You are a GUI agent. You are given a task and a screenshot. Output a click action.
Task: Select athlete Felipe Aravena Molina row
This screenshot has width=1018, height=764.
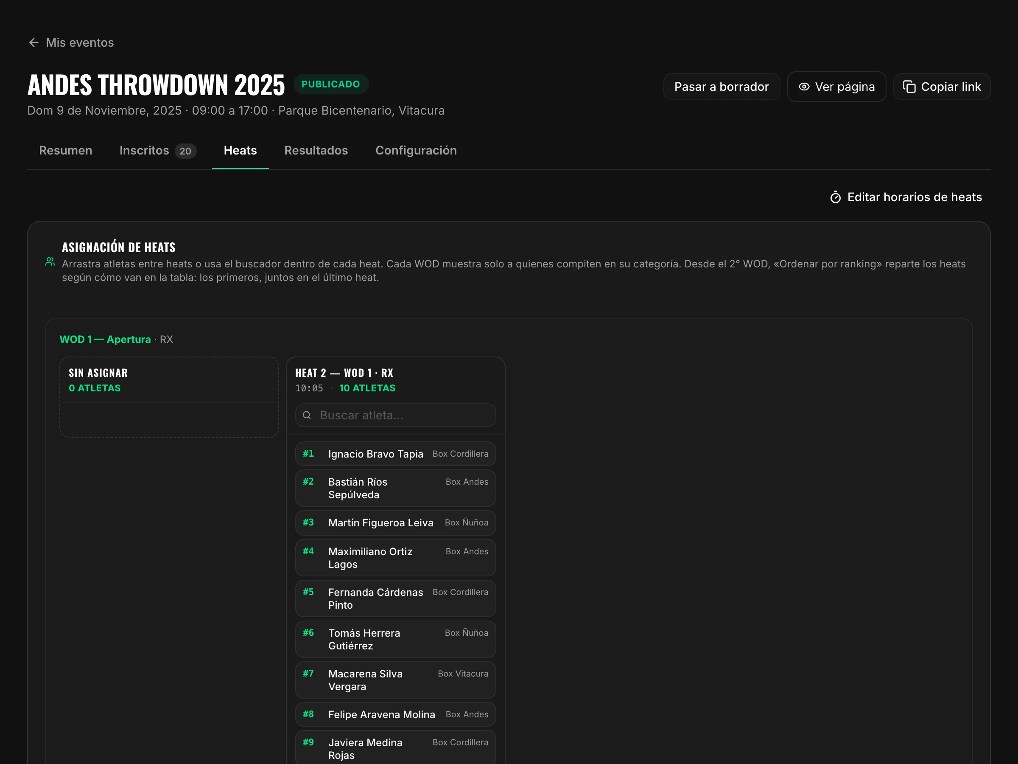click(395, 715)
